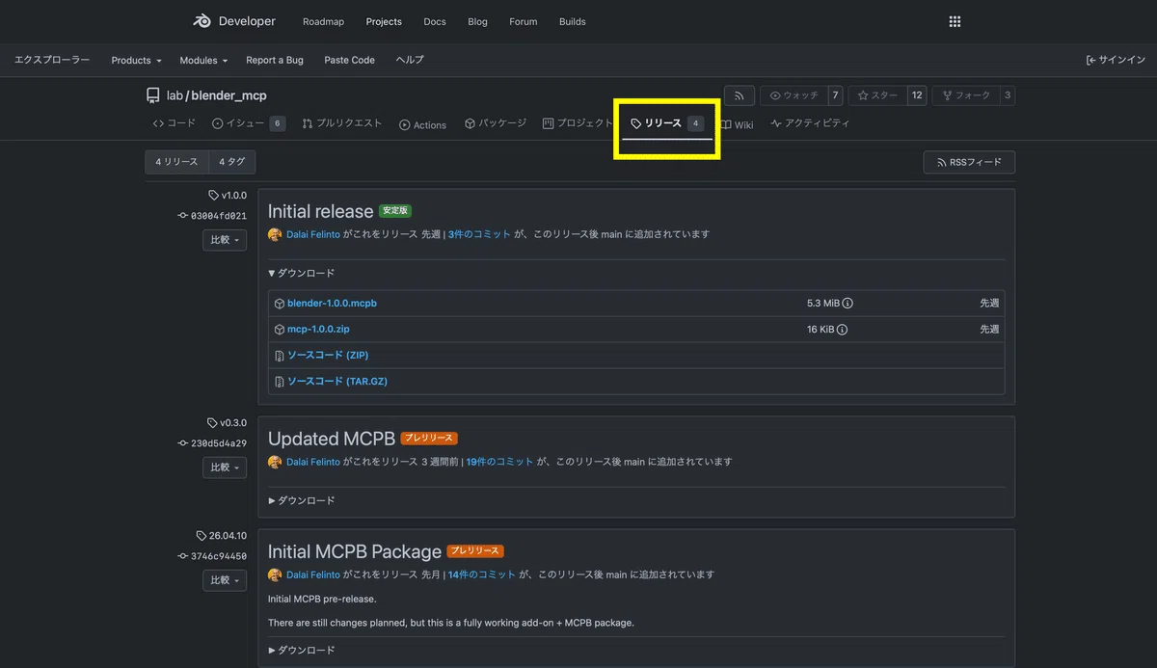1157x668 pixels.
Task: Click the watchers count 7
Action: 835,95
